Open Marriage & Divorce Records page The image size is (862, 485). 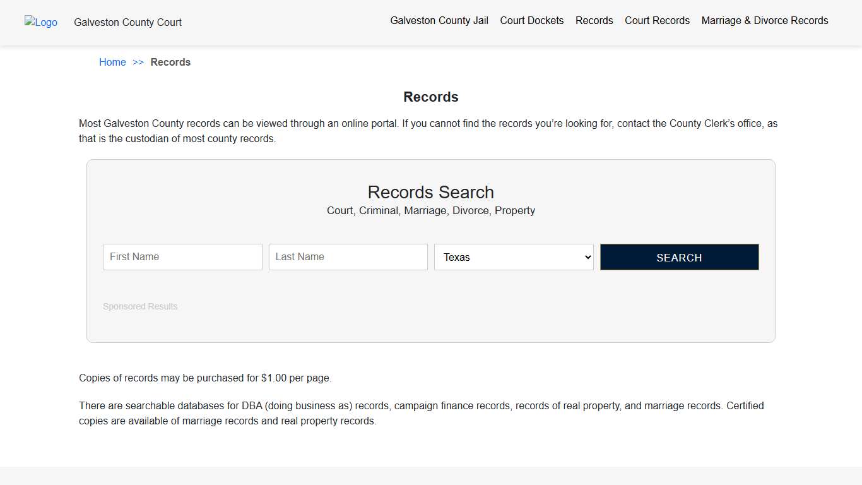click(x=764, y=20)
